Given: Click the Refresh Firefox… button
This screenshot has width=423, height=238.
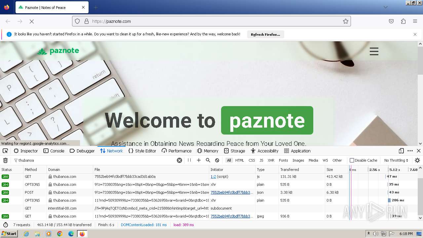Looking at the screenshot, I should click(265, 34).
